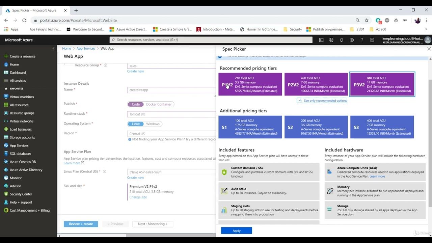432x243 pixels.
Task: Choose the P2V2 pricing tier
Action: click(316, 84)
